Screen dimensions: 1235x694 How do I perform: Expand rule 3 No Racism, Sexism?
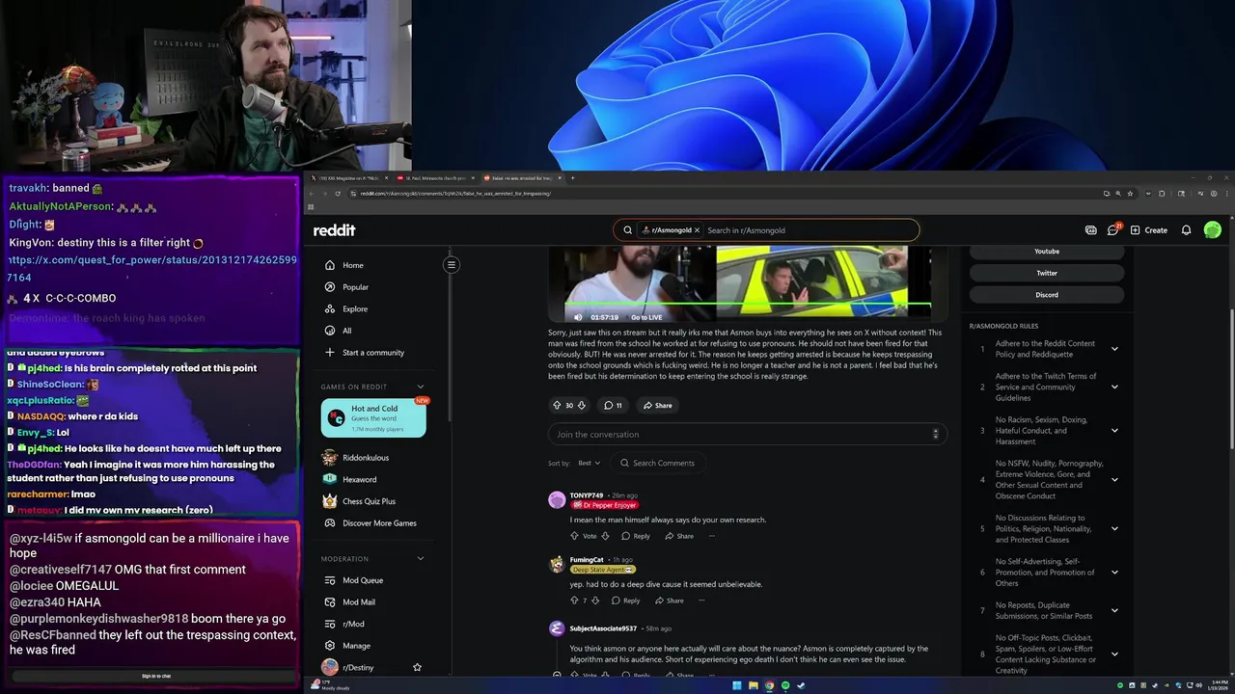tap(1114, 431)
